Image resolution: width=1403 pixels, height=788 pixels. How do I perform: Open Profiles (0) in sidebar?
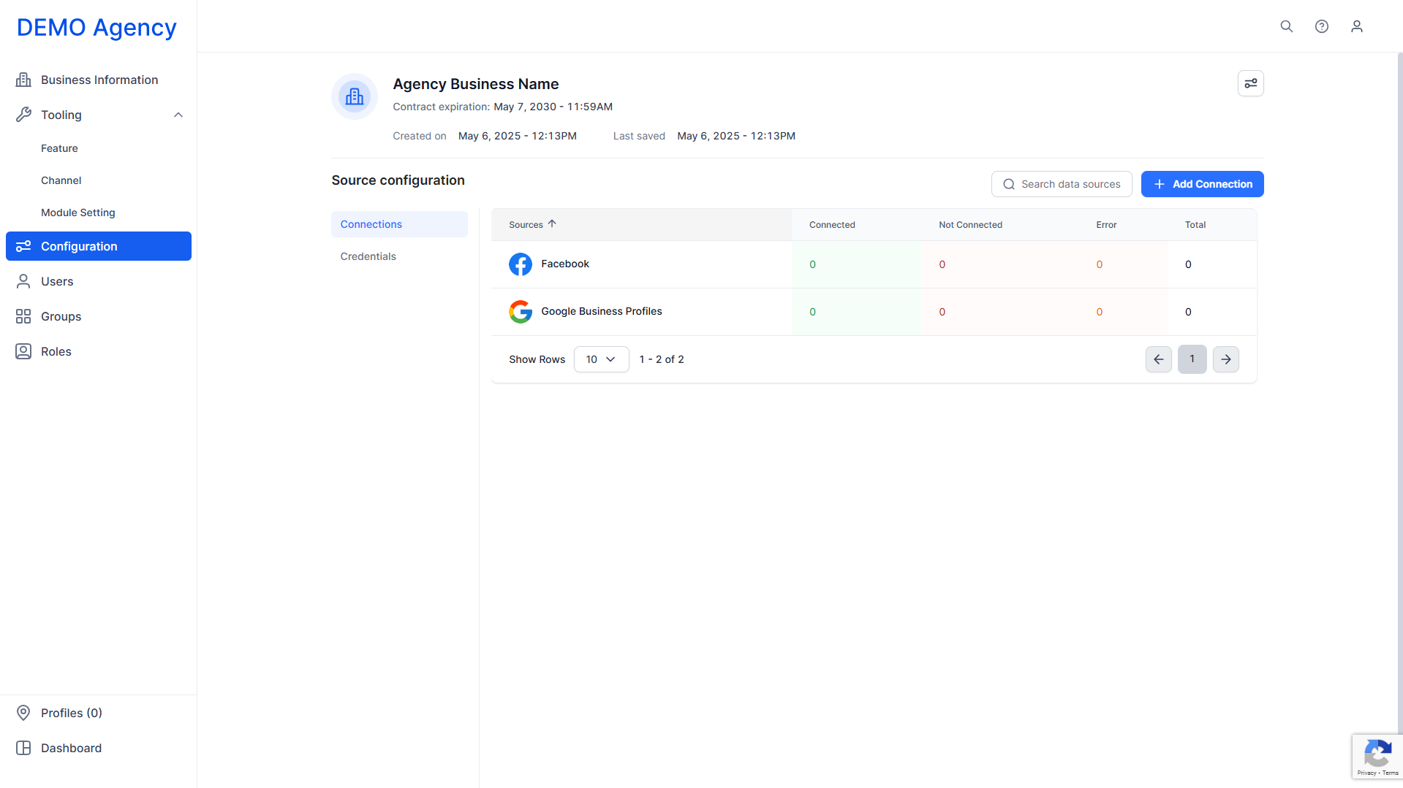99,713
